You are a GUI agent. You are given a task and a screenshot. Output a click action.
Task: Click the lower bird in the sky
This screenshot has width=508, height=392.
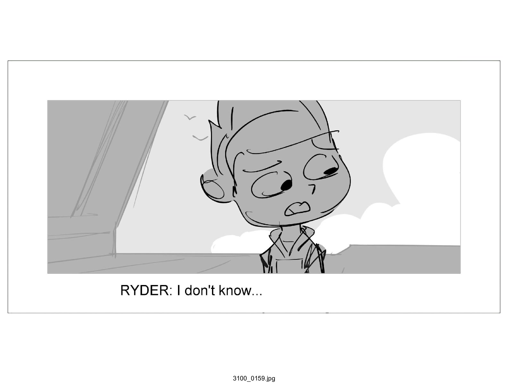point(200,138)
